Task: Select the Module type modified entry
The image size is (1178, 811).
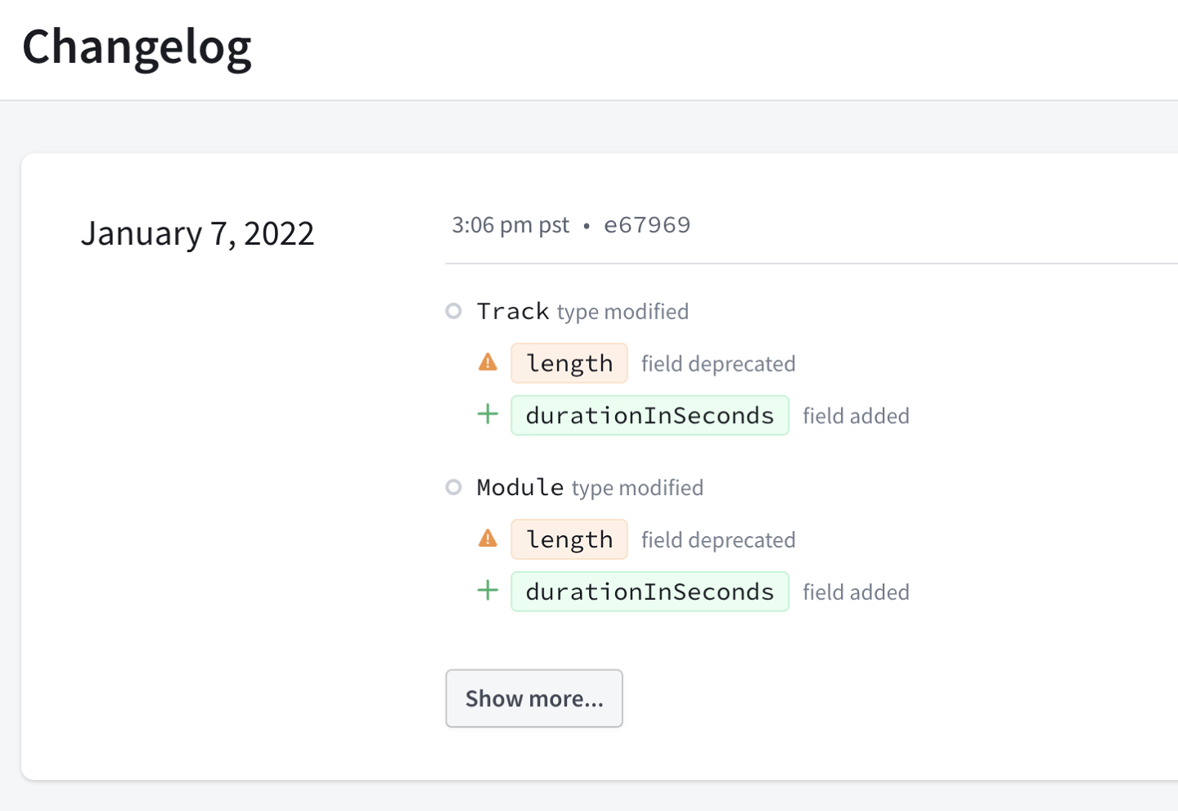Action: tap(589, 487)
